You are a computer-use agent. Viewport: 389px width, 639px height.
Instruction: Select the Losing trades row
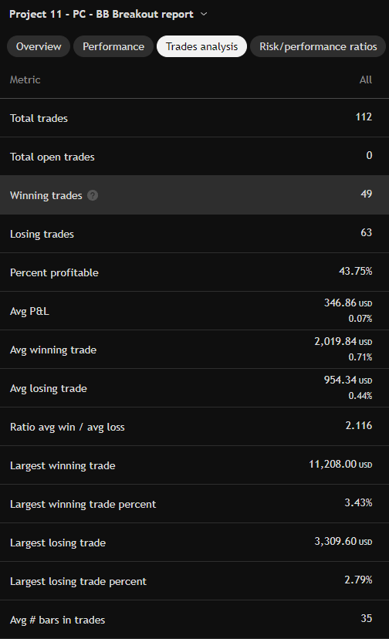pos(194,234)
